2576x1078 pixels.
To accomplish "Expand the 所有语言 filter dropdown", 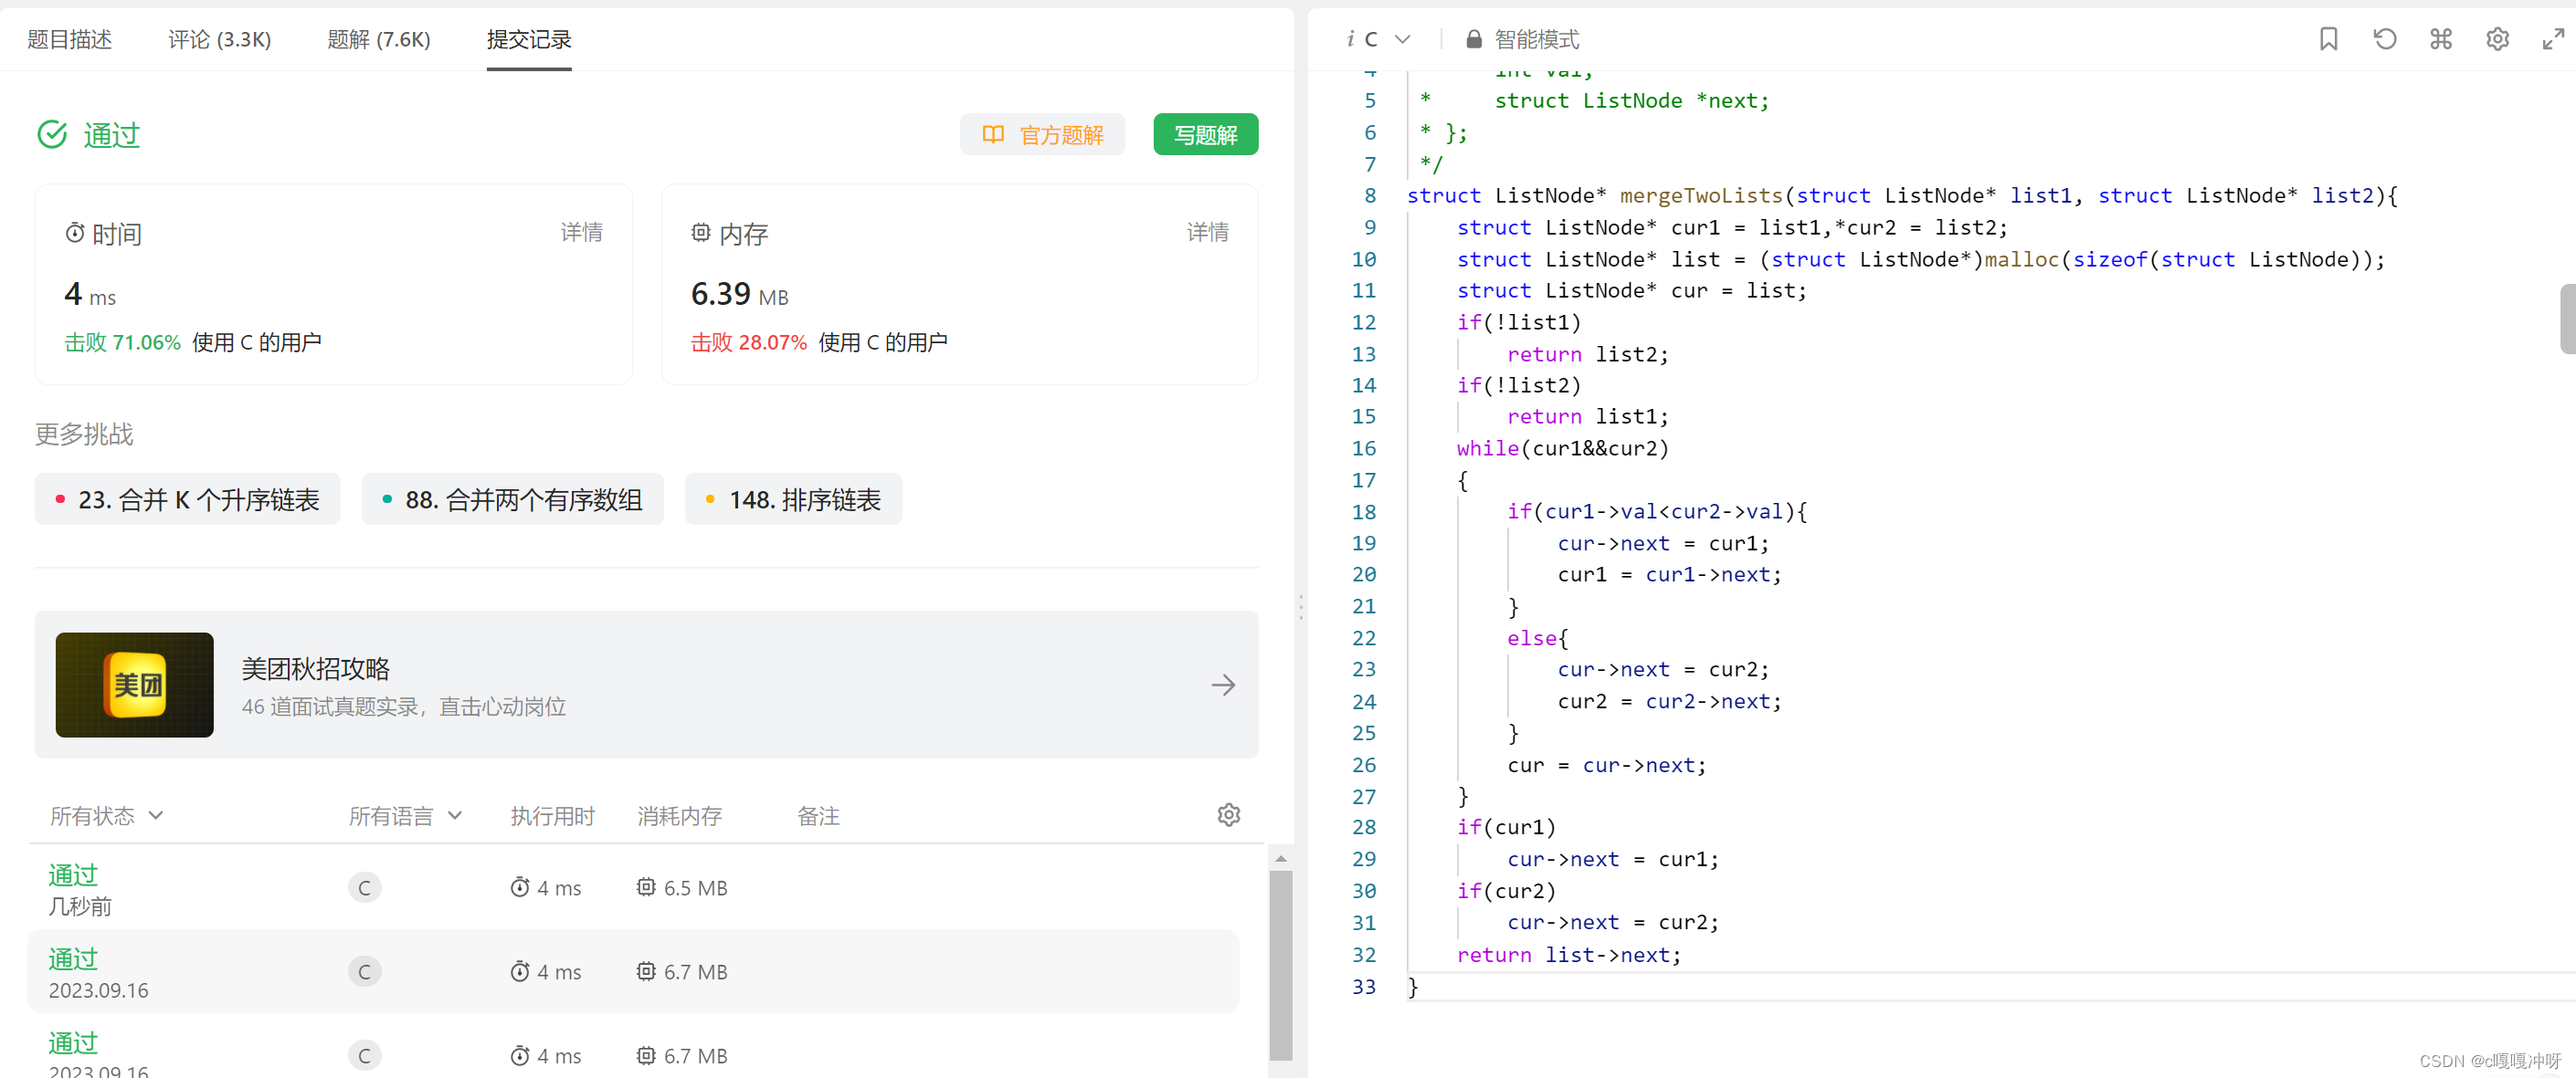I will coord(405,815).
